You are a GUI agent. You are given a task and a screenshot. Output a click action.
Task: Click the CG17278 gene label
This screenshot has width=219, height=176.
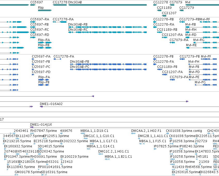pos(60,2)
